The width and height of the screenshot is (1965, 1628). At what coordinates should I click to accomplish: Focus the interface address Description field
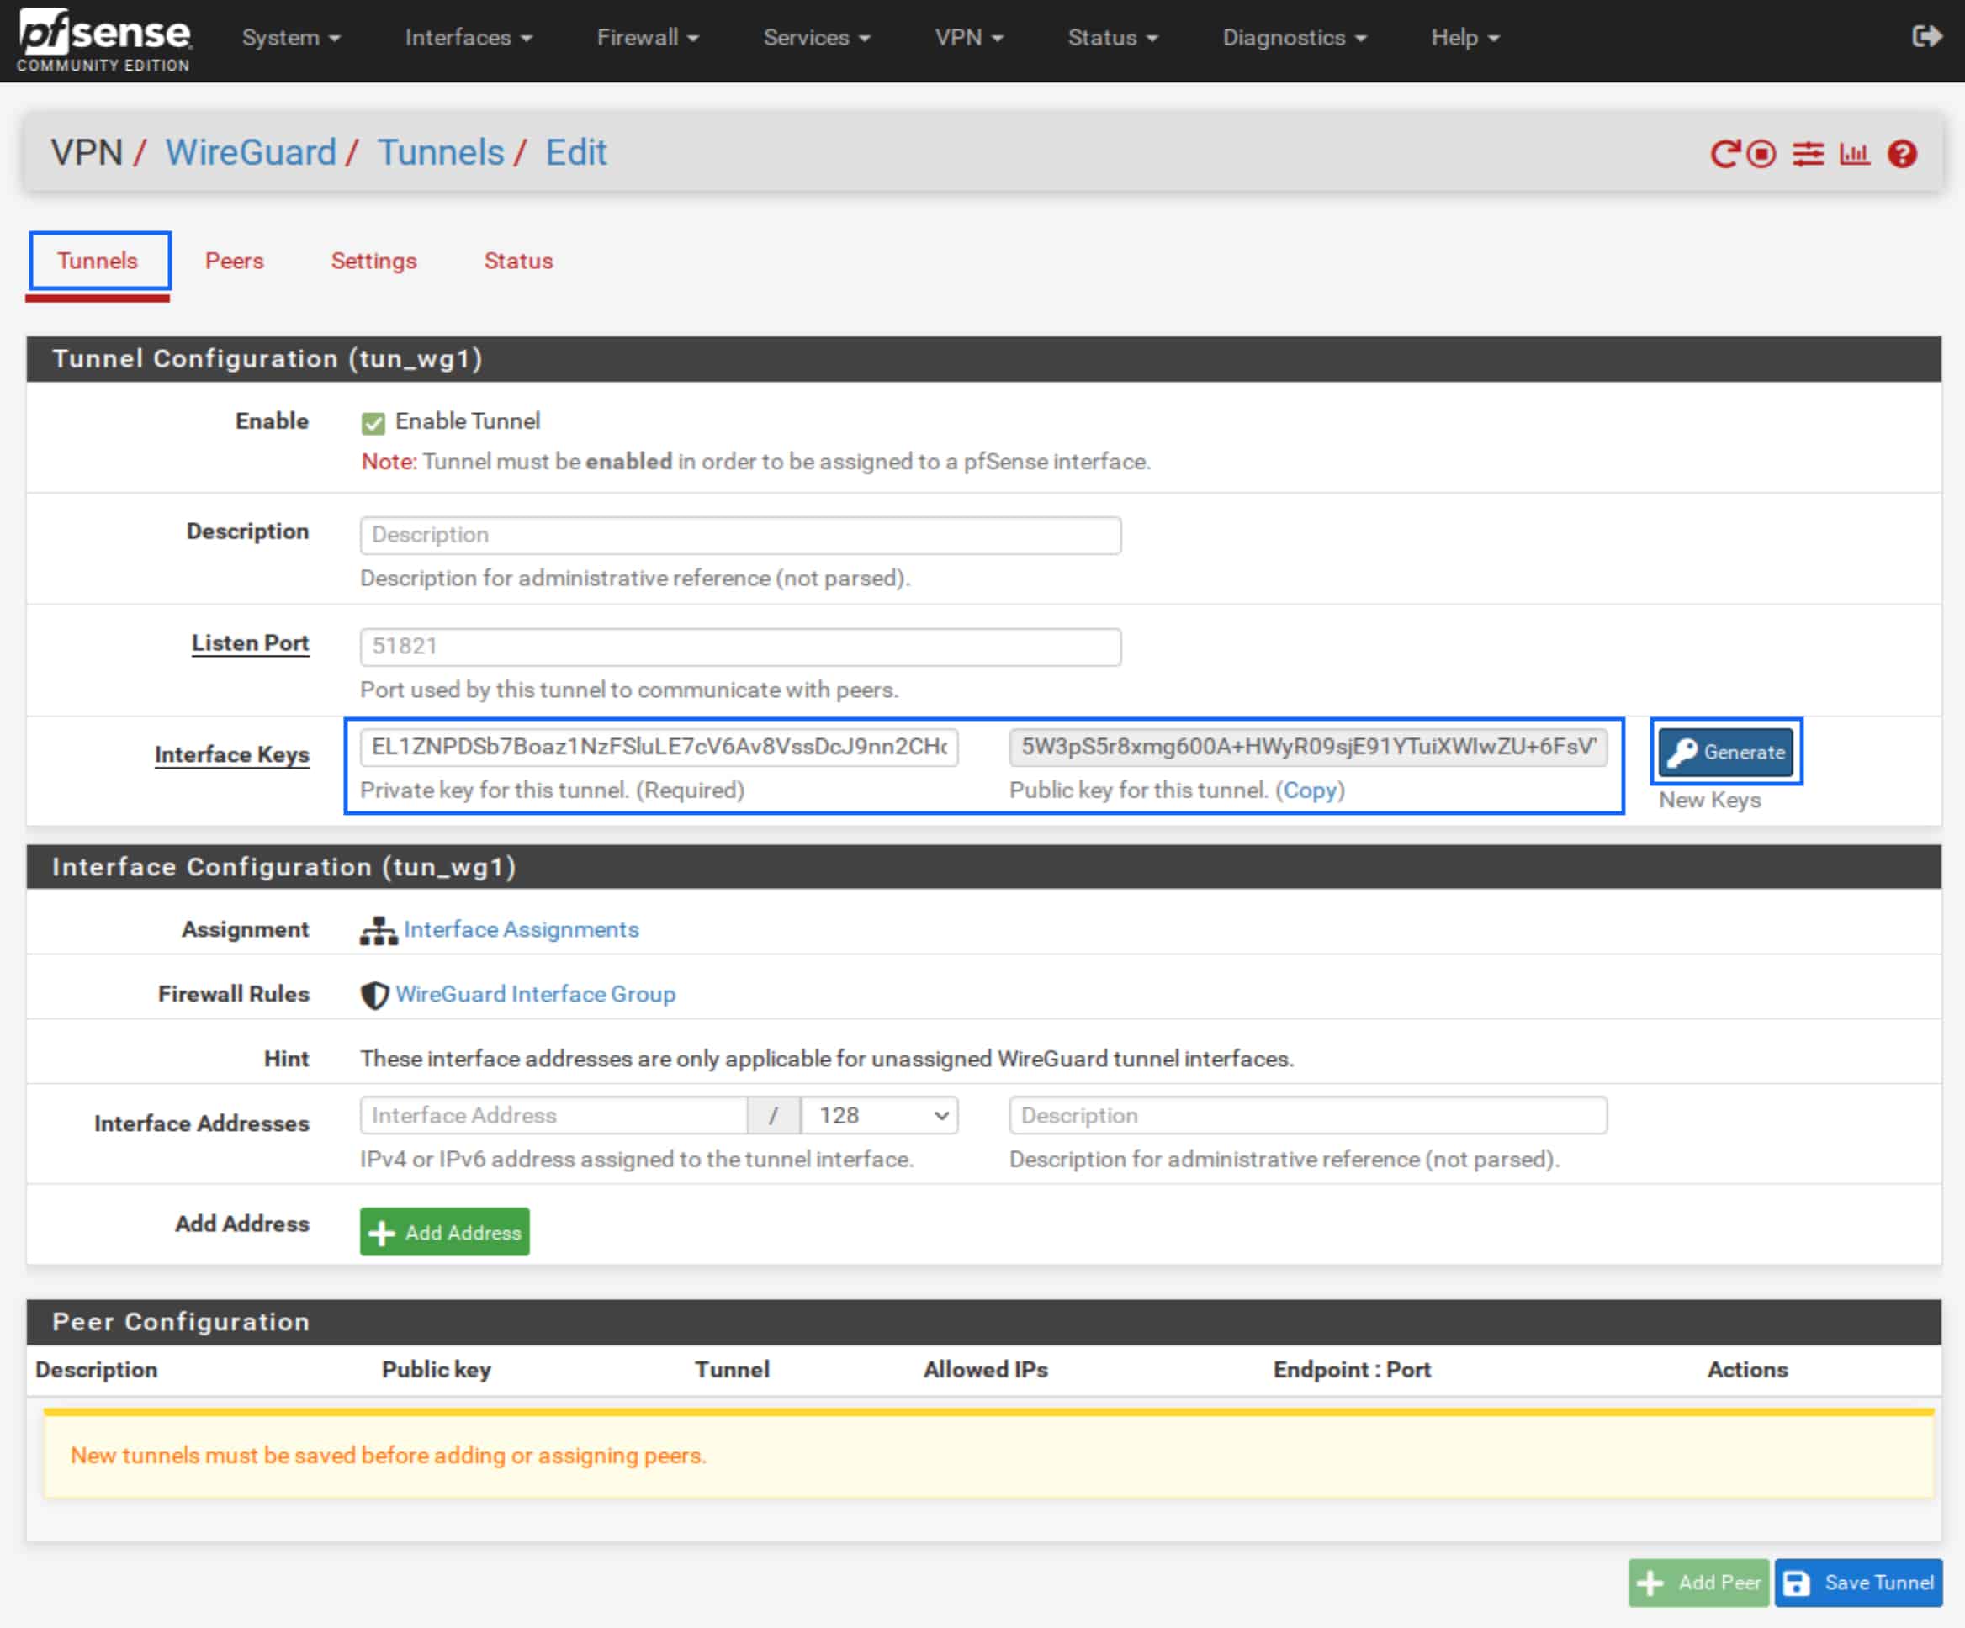[1308, 1115]
